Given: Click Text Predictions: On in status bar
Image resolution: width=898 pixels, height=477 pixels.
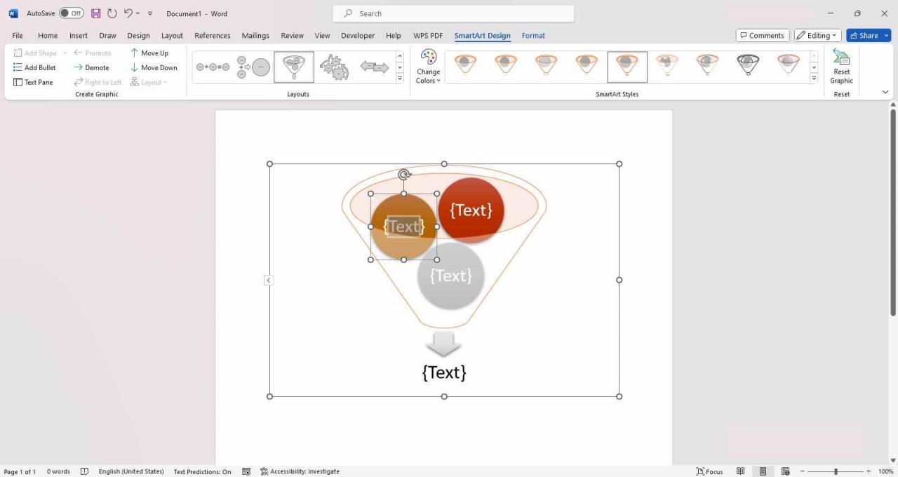Looking at the screenshot, I should (x=202, y=471).
